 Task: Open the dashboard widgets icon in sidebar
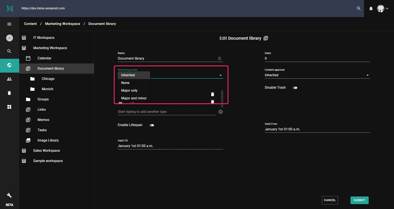9,107
